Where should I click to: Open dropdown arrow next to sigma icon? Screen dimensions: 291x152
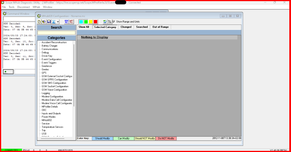pos(58,22)
